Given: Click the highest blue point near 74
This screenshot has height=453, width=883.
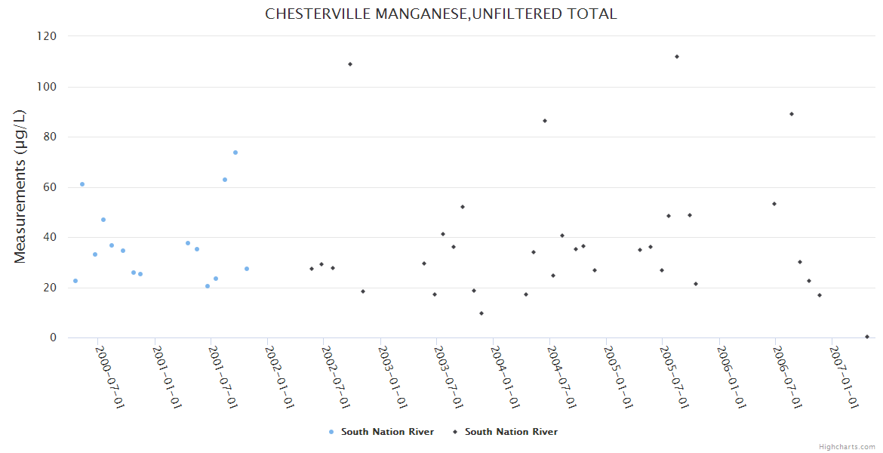Looking at the screenshot, I should (x=235, y=153).
